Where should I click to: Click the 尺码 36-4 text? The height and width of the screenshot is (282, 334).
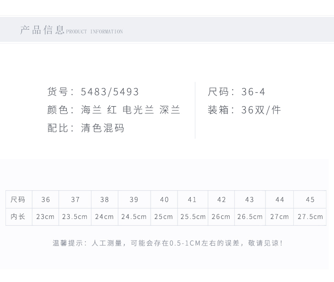236,92
